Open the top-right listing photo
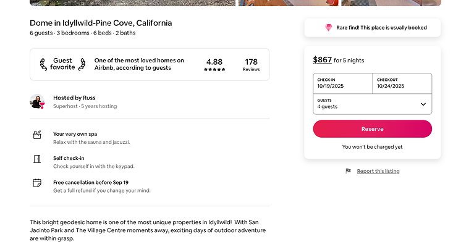The height and width of the screenshot is (247, 474). coord(391,2)
